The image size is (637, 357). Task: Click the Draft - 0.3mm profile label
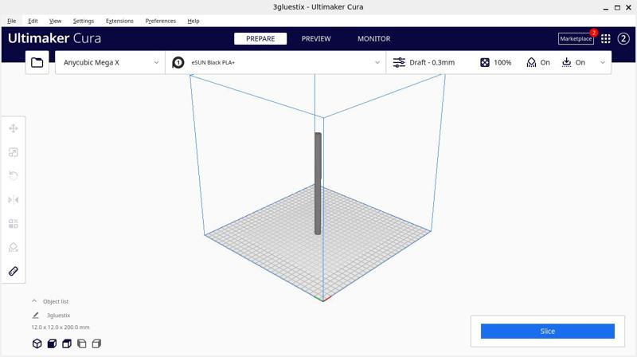432,62
